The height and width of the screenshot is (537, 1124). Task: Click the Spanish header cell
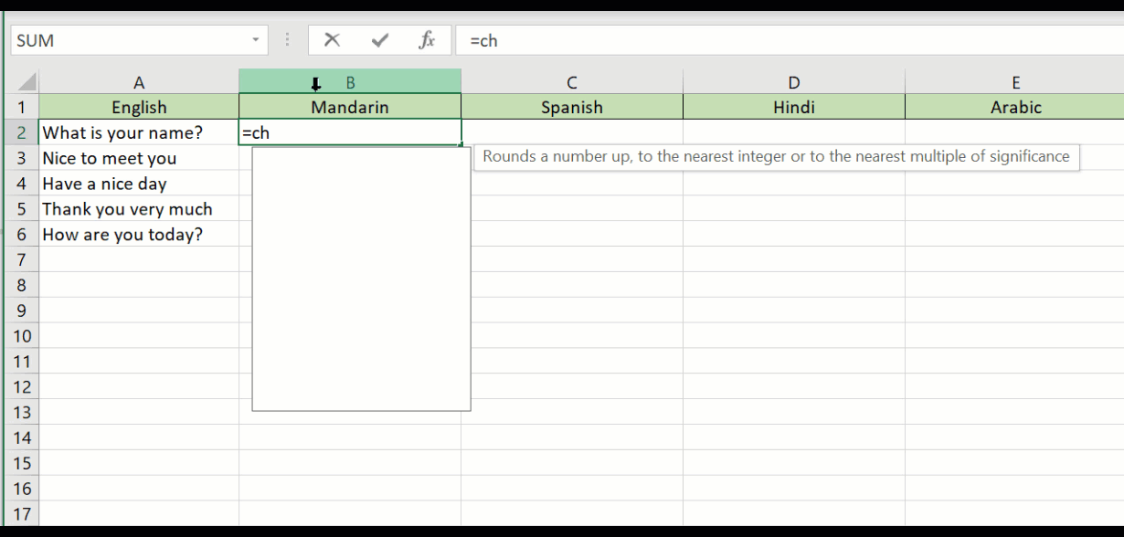click(571, 107)
